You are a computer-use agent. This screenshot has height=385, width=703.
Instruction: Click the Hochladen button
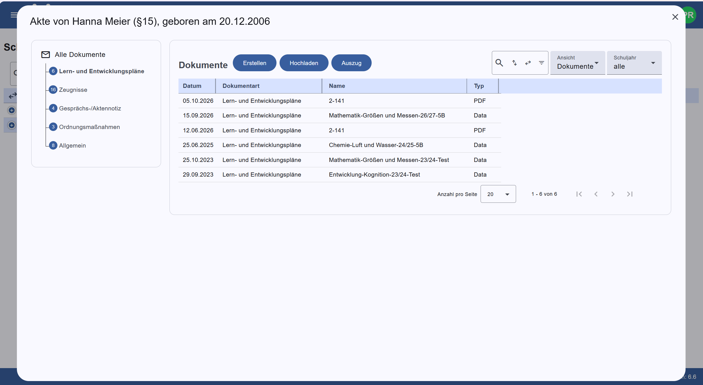[x=304, y=63]
